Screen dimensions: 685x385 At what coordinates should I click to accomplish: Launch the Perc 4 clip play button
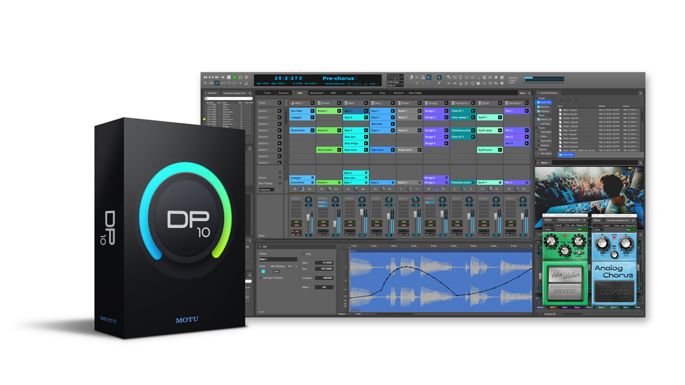click(527, 143)
